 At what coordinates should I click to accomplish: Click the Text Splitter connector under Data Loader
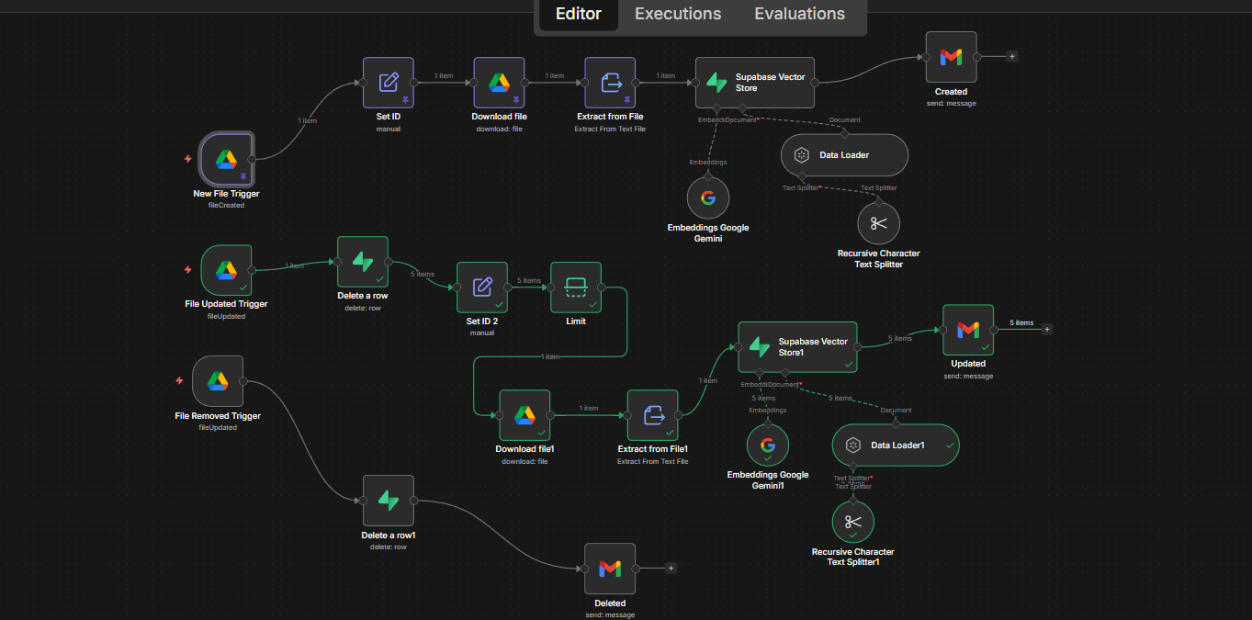(x=802, y=176)
